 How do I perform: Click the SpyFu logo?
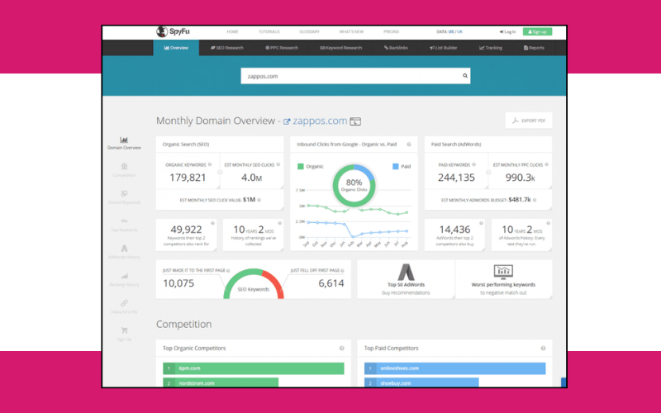173,31
